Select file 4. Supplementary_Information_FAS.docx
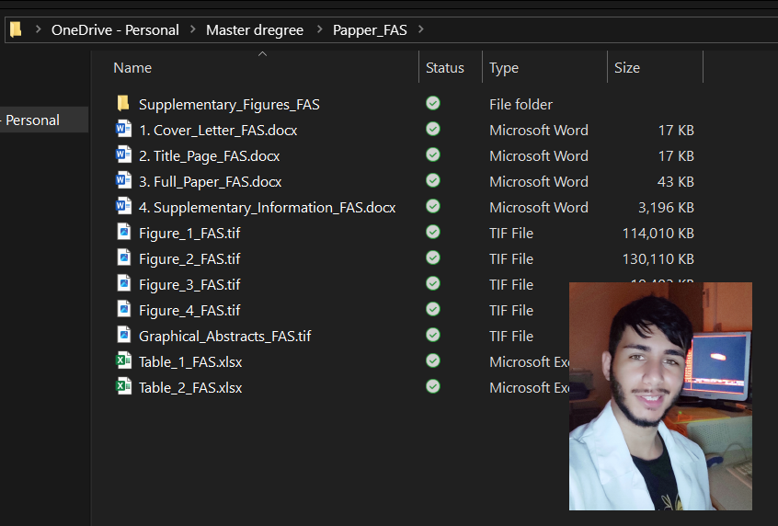 pos(267,208)
